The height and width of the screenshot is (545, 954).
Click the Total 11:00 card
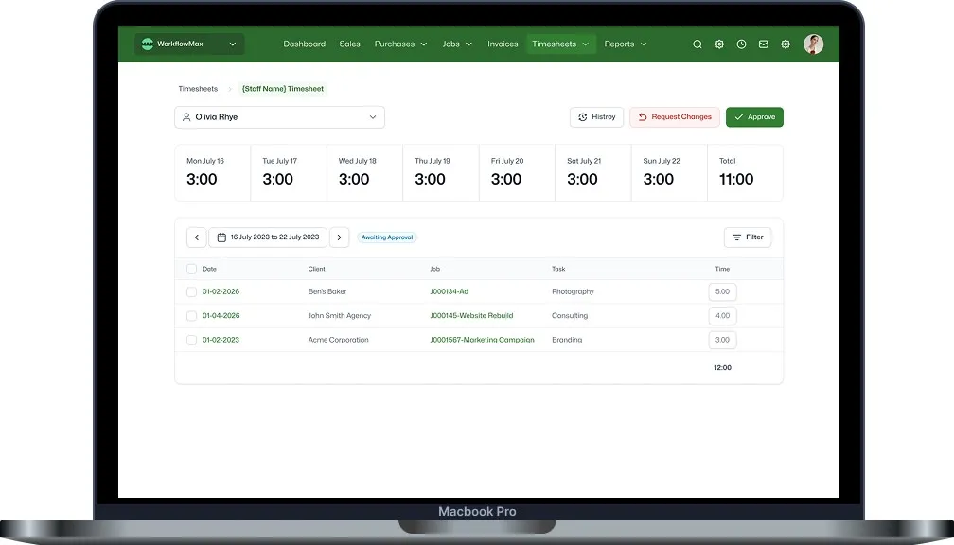click(745, 173)
